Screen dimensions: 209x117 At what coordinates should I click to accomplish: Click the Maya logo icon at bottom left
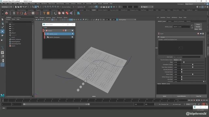pos(2,95)
